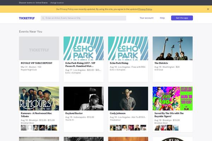The image size is (212, 141).
Task: Click Echo Park Rising 2017 - VIP Passes title
Action: [x=80, y=65]
